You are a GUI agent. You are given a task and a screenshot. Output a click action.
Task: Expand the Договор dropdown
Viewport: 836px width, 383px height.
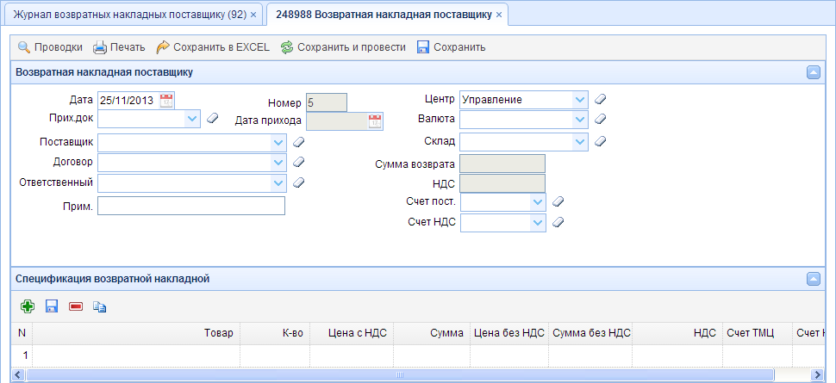pos(279,162)
